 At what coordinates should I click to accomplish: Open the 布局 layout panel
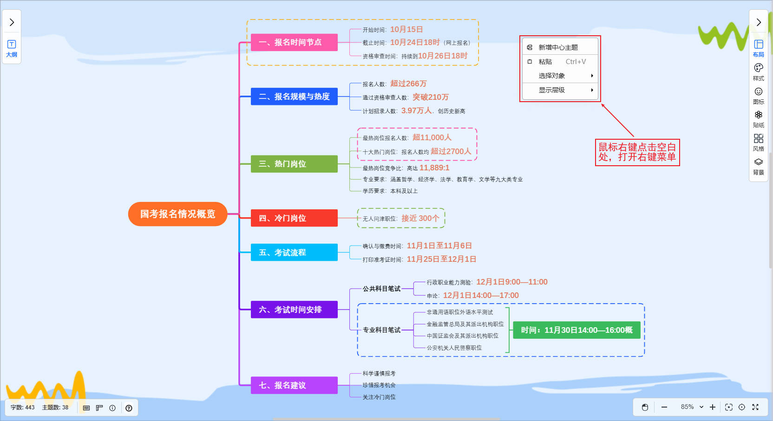point(758,48)
